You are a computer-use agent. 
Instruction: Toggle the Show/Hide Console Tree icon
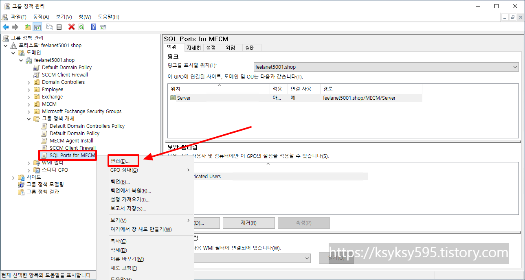(37, 27)
